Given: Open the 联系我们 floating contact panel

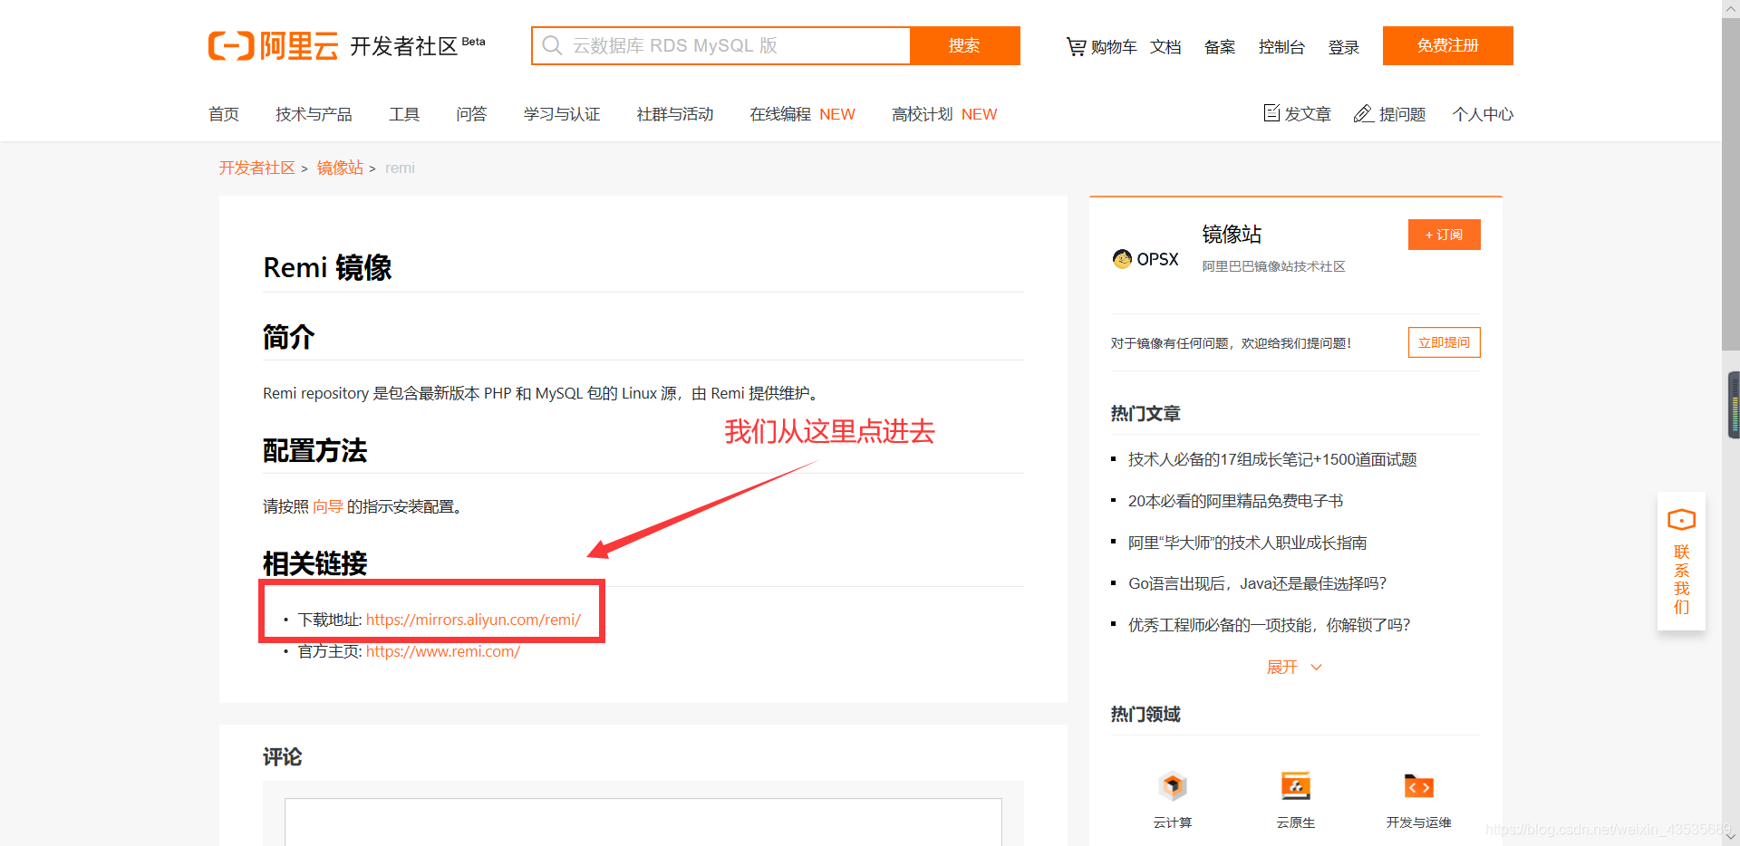Looking at the screenshot, I should [x=1681, y=562].
